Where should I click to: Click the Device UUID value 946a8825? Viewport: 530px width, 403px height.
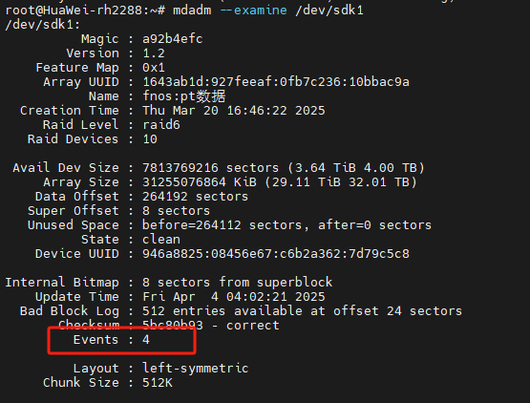pyautogui.click(x=276, y=254)
